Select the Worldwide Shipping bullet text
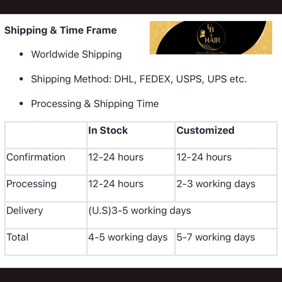 point(76,54)
